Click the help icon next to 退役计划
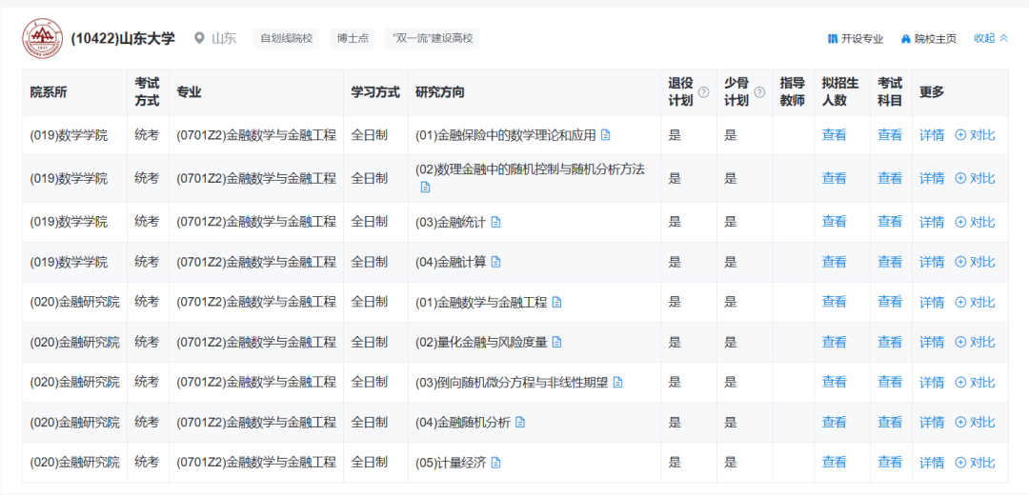The image size is (1029, 495). pos(703,92)
